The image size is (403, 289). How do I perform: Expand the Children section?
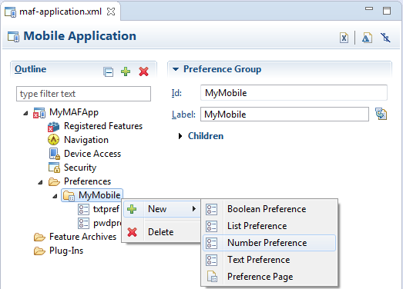click(x=180, y=136)
